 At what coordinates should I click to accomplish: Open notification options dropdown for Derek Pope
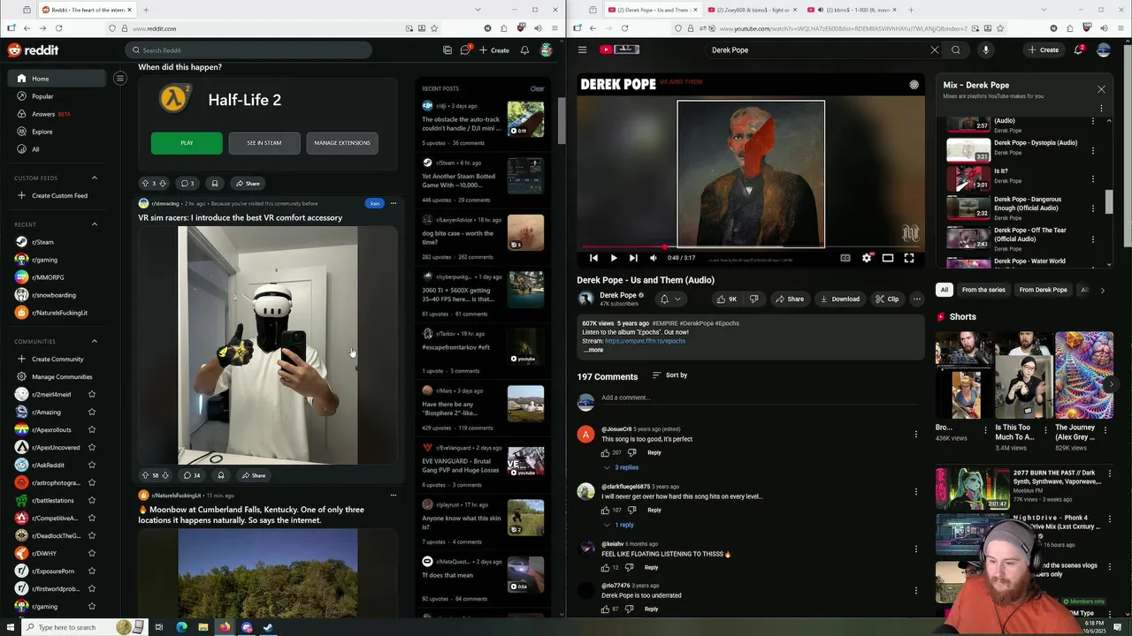[669, 299]
